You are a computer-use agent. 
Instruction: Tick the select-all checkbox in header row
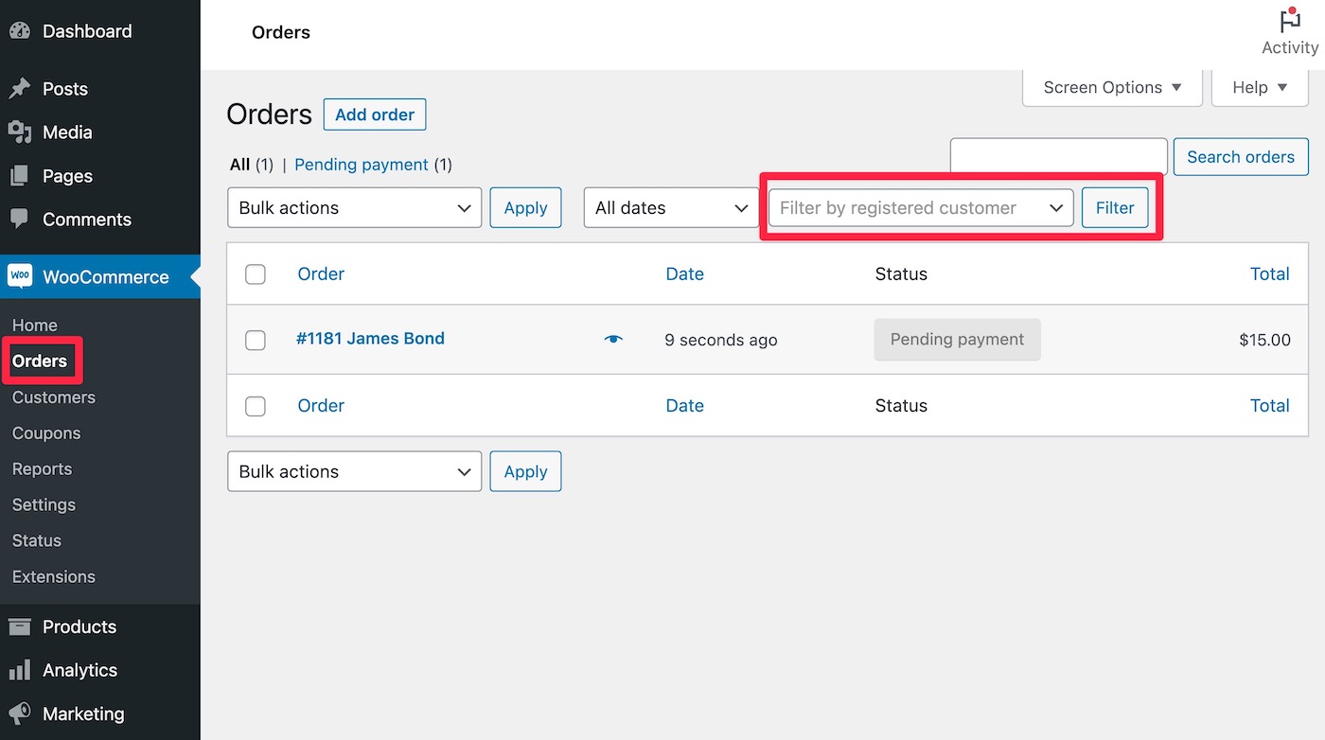[x=256, y=274]
